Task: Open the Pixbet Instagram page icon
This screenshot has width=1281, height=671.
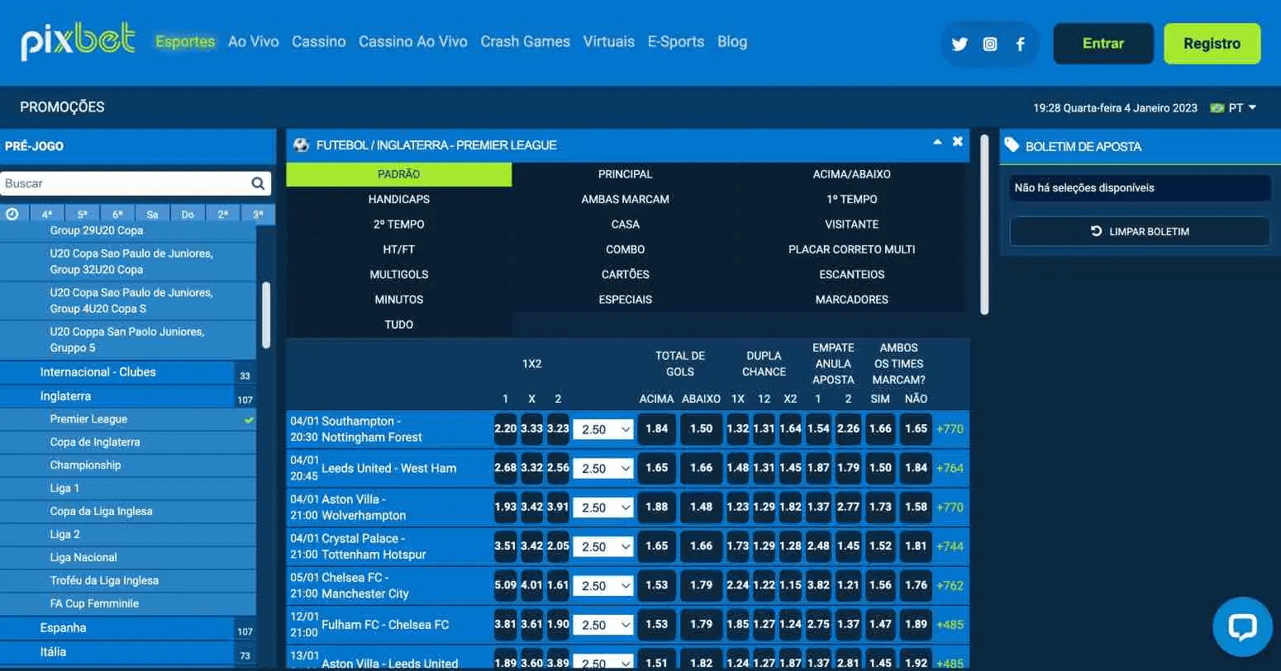Action: pos(990,45)
